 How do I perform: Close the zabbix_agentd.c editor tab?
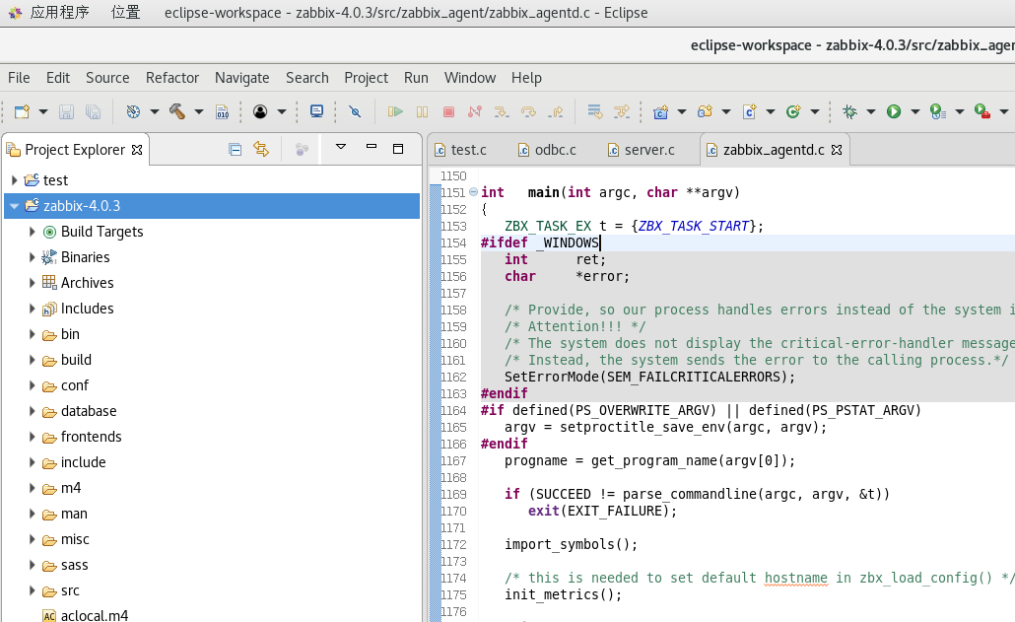click(x=837, y=150)
